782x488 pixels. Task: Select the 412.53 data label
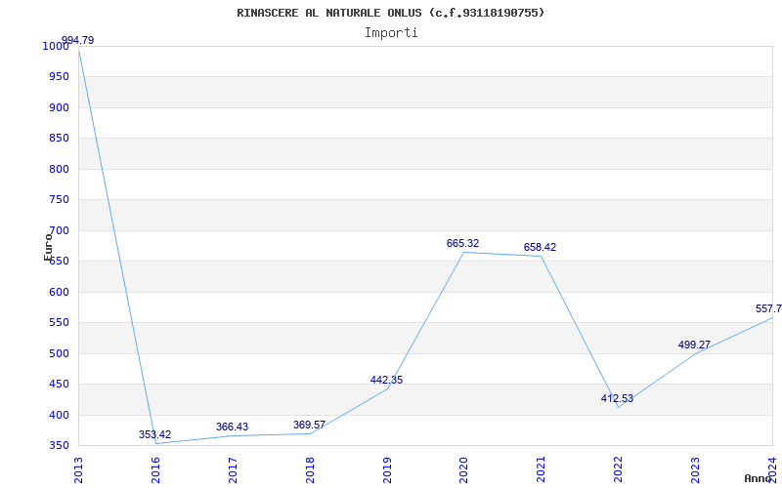pyautogui.click(x=617, y=398)
